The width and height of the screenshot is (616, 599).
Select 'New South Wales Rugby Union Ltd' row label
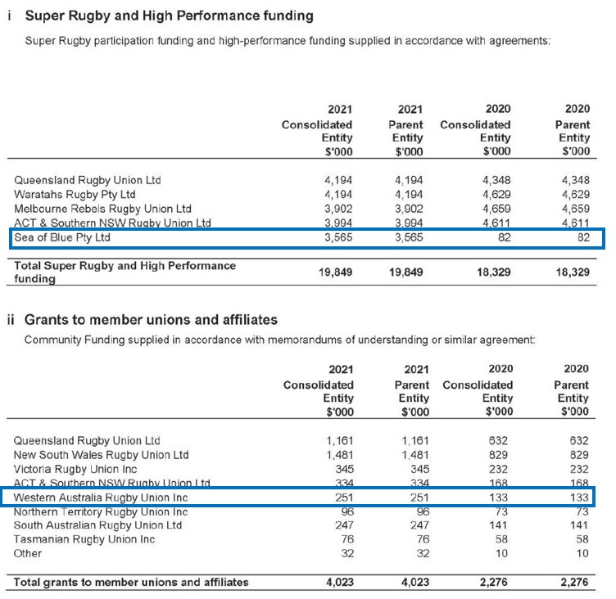pyautogui.click(x=101, y=455)
